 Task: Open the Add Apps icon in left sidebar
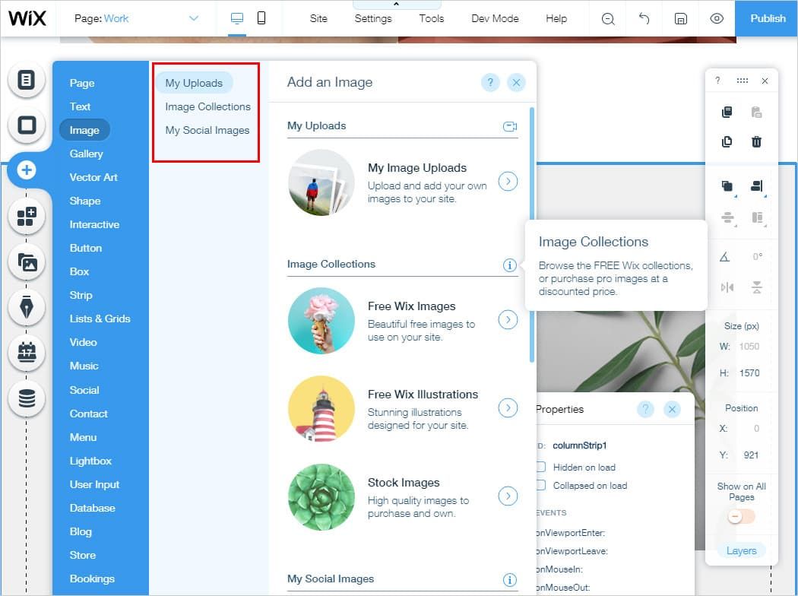[x=27, y=217]
